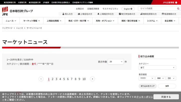Open the 表示件数 20 dropdown

[116, 62]
